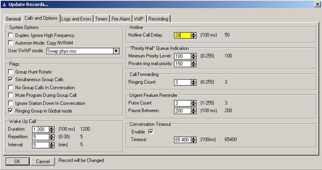Decrease Wake Up Call Duration value
The image size is (322, 170).
pyautogui.click(x=52, y=131)
